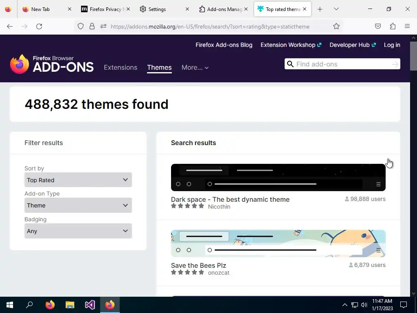This screenshot has width=417, height=313.
Task: Click Log in
Action: click(x=392, y=45)
